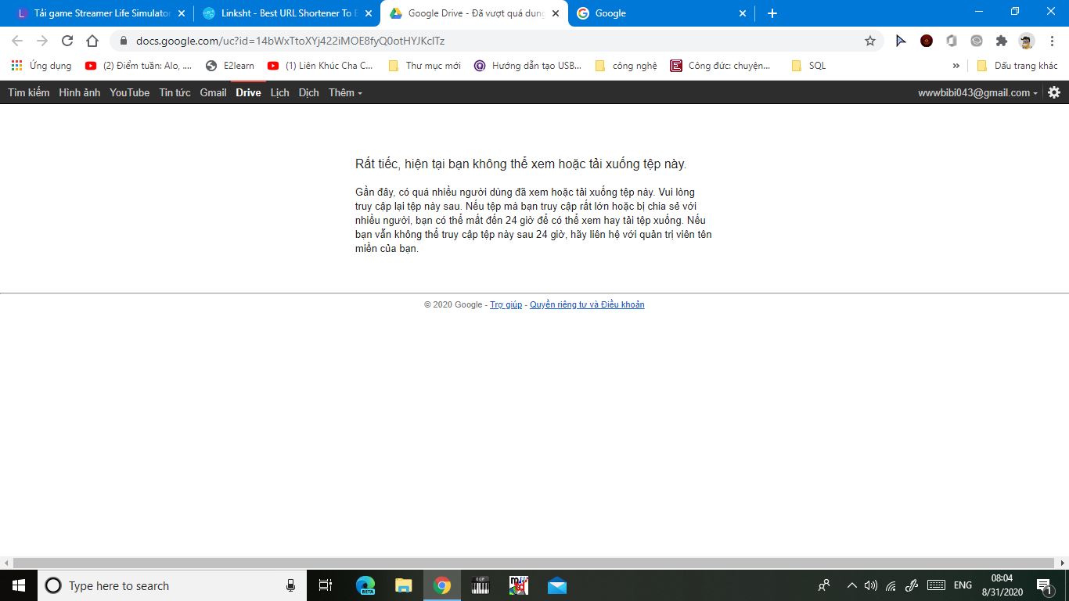Image resolution: width=1069 pixels, height=601 pixels.
Task: Open Microsoft Edge Beta from the taskbar
Action: [x=365, y=585]
